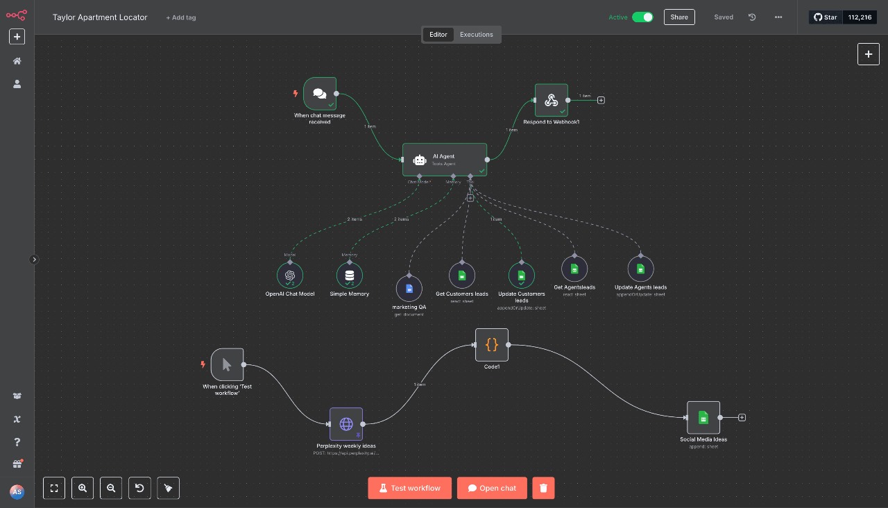The height and width of the screenshot is (508, 888).
Task: Switch to the Editor tab
Action: pos(438,34)
